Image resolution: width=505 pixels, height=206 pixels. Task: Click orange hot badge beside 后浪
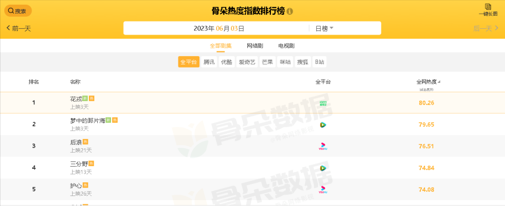pyautogui.click(x=85, y=142)
